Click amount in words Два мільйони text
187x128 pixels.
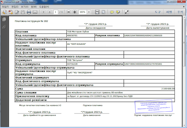point(95,93)
